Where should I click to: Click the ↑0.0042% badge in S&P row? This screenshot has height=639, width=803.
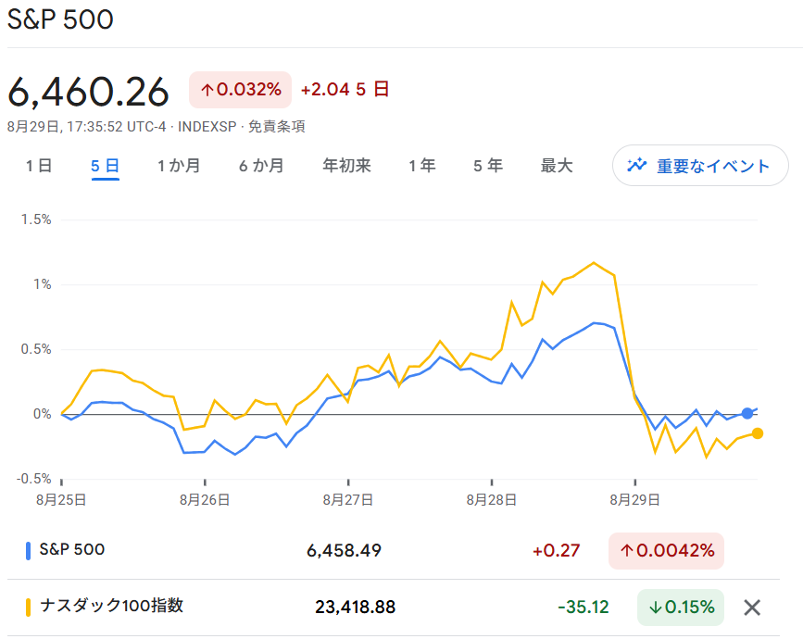tap(666, 551)
